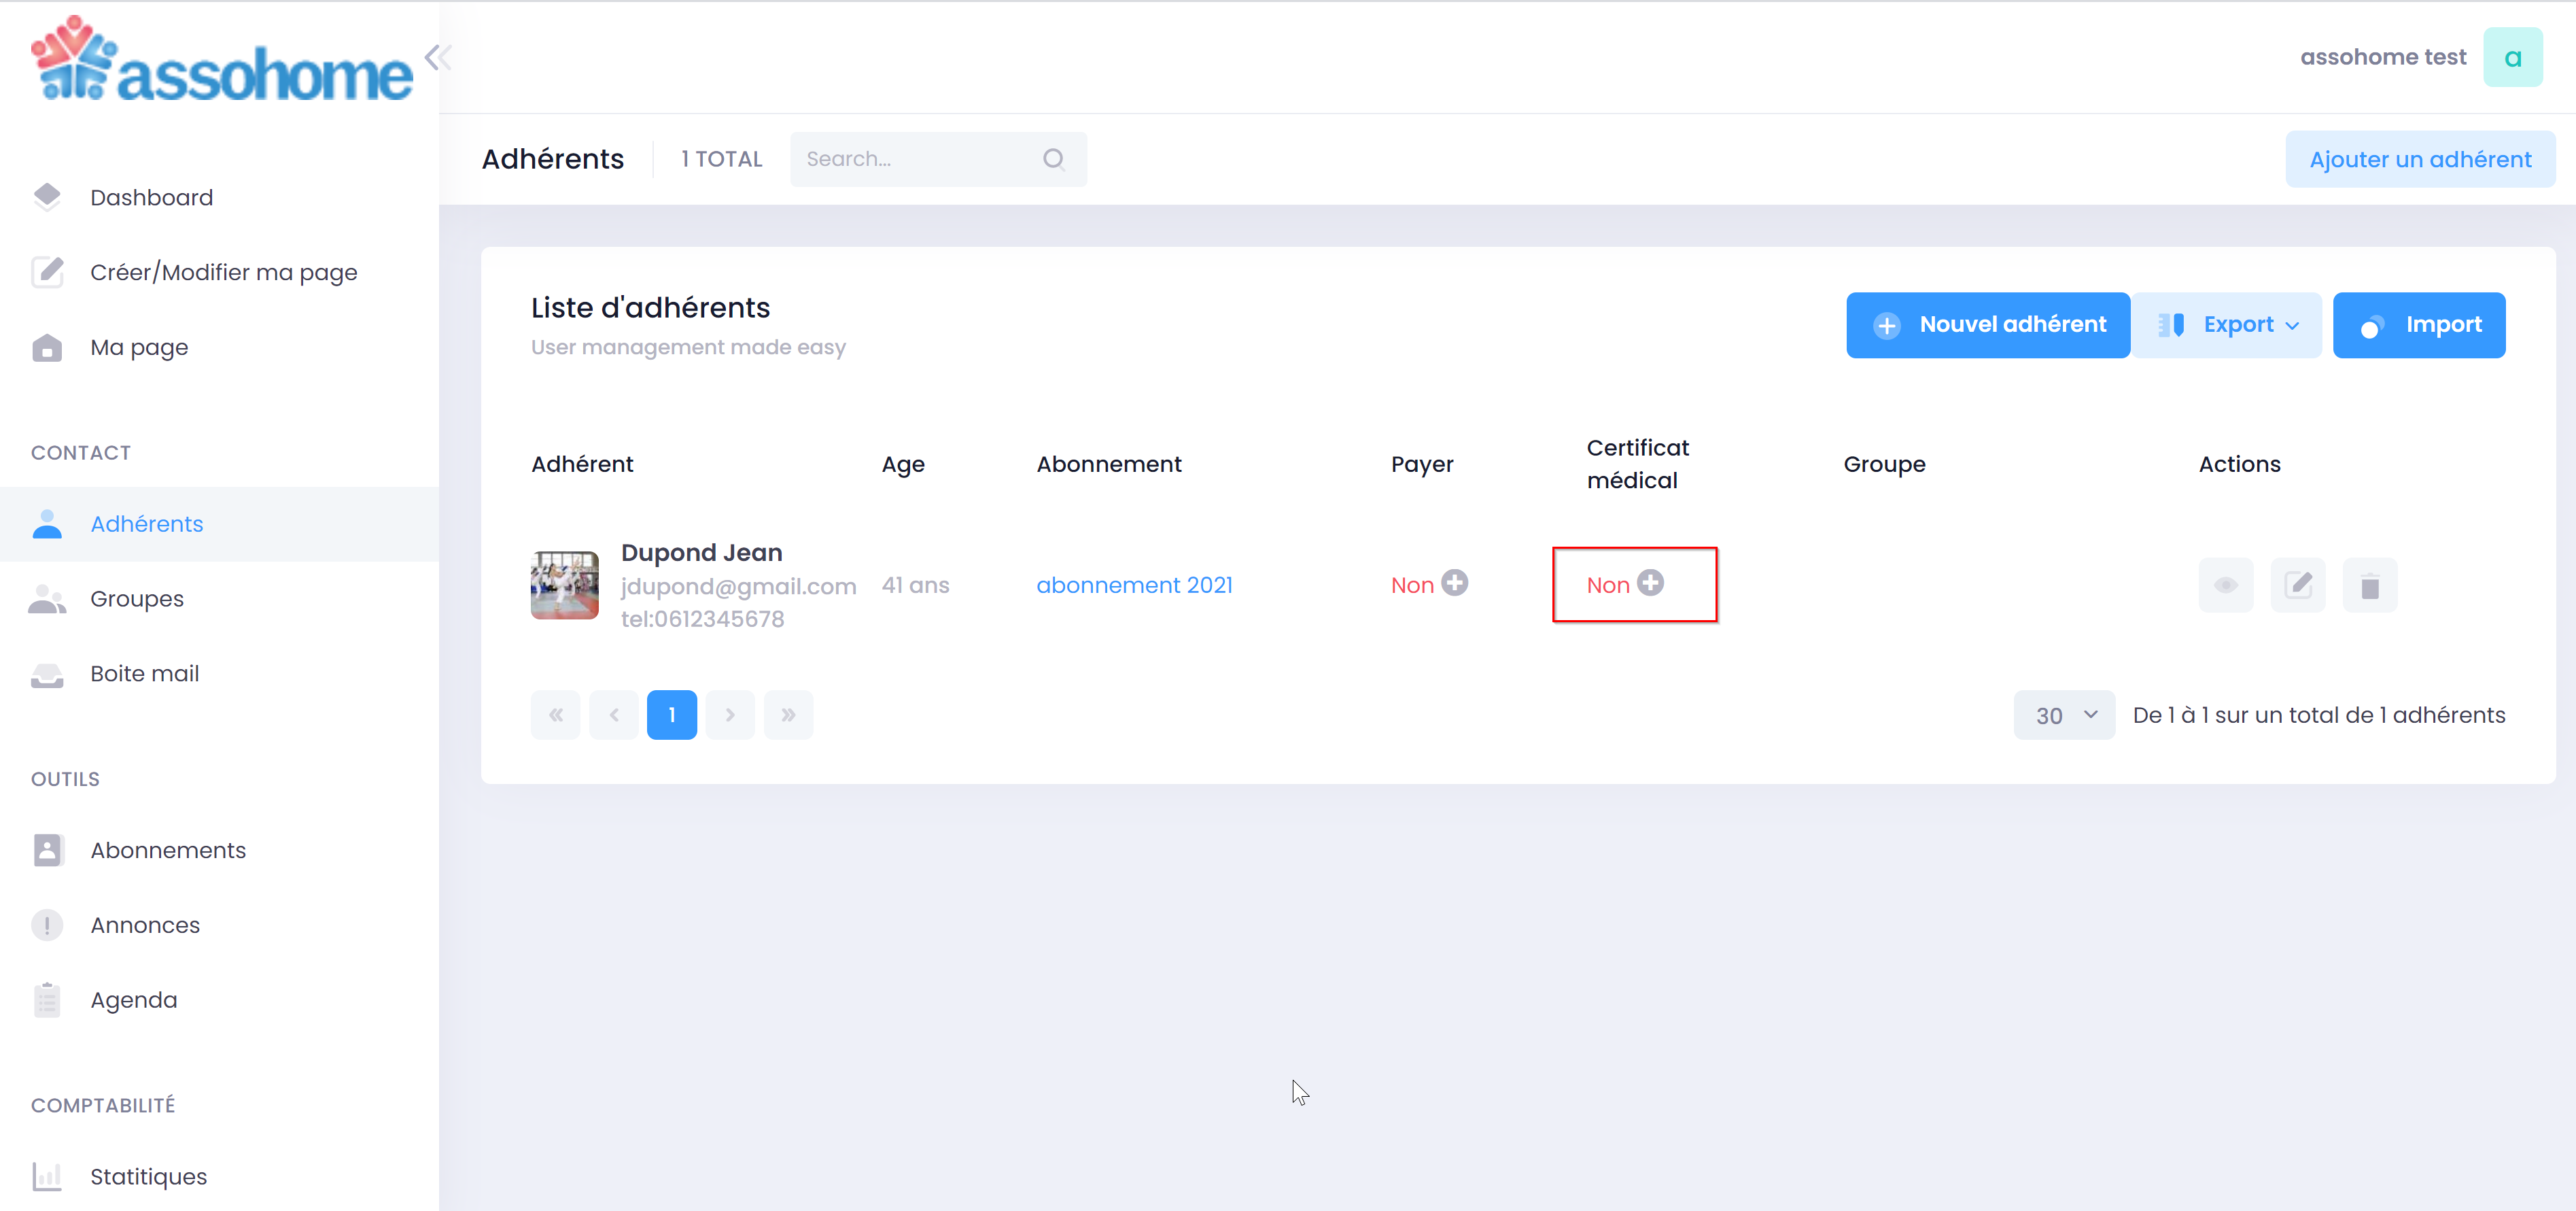Expand the Export dropdown menu
This screenshot has width=2576, height=1211.
tap(2229, 324)
